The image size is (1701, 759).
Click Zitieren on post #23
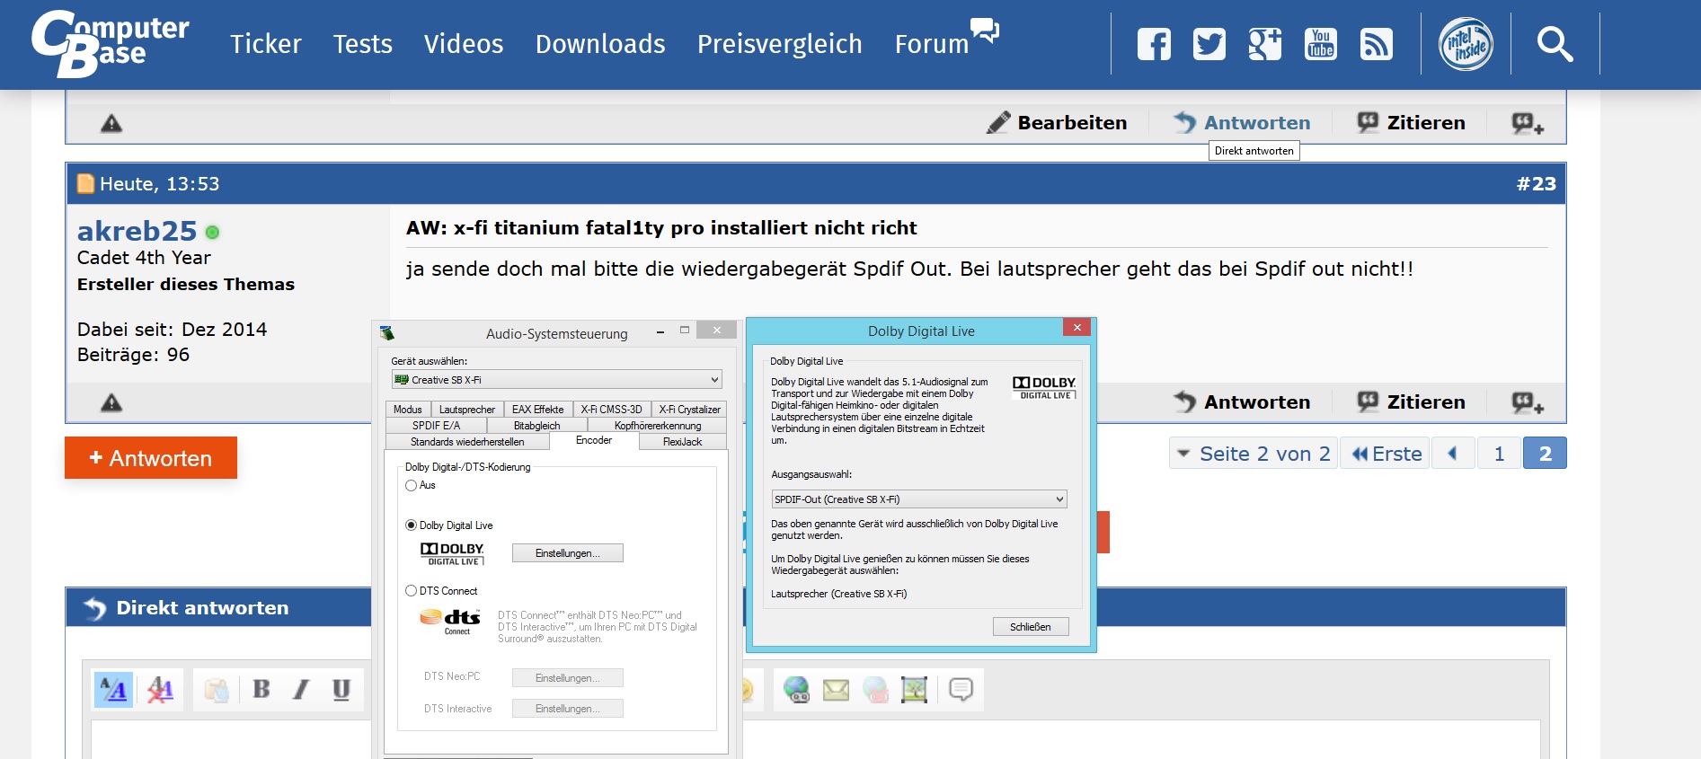1411,402
